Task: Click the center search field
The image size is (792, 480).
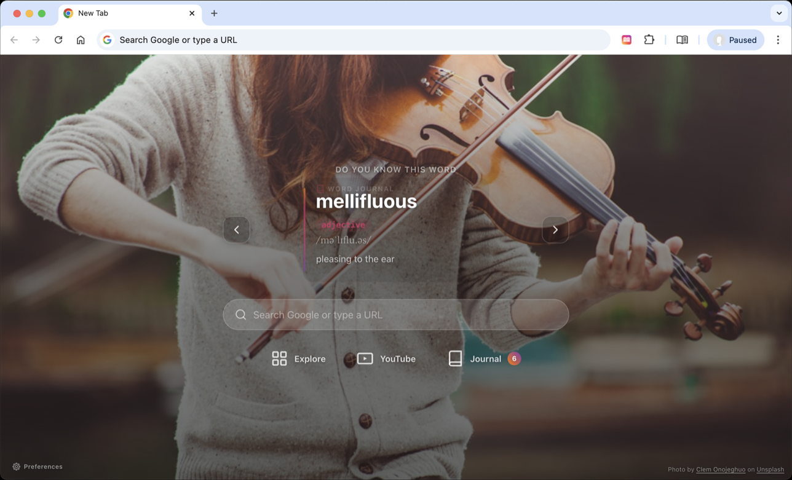Action: [395, 314]
